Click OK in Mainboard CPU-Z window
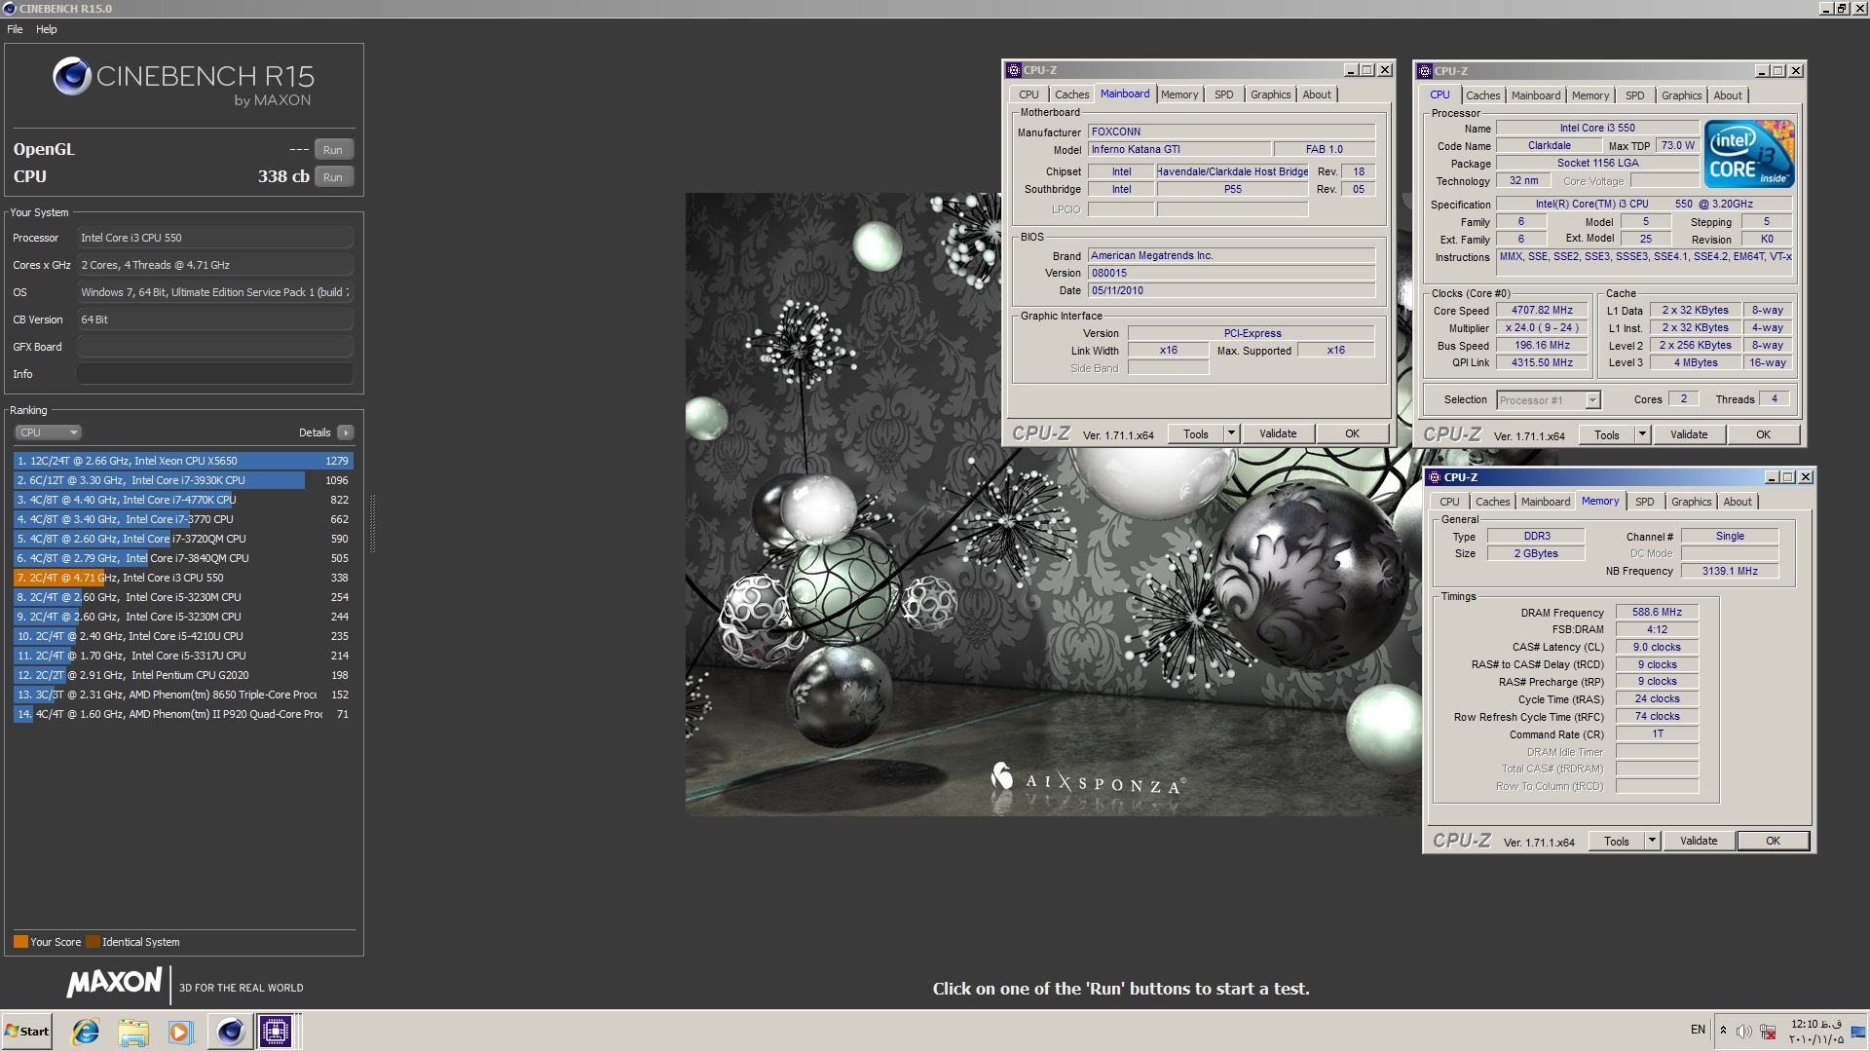 click(1352, 434)
